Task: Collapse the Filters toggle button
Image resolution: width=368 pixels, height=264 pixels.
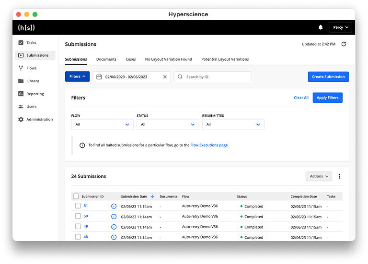Action: pyautogui.click(x=77, y=77)
